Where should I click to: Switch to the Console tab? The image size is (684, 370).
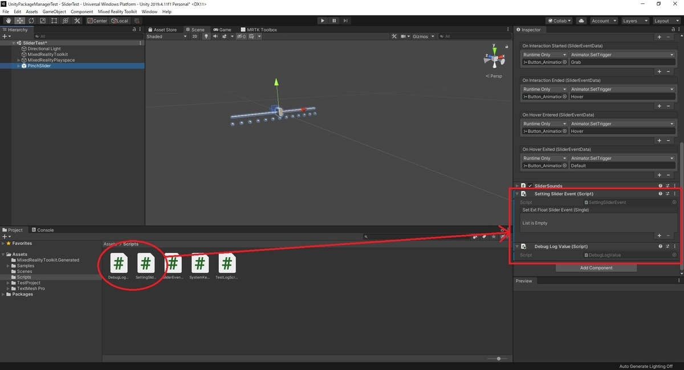click(x=42, y=230)
